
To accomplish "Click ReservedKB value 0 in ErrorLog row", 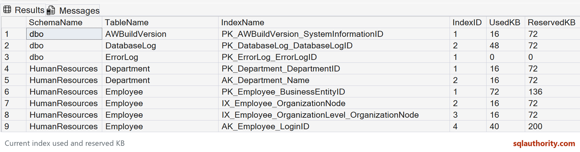I will (552, 57).
